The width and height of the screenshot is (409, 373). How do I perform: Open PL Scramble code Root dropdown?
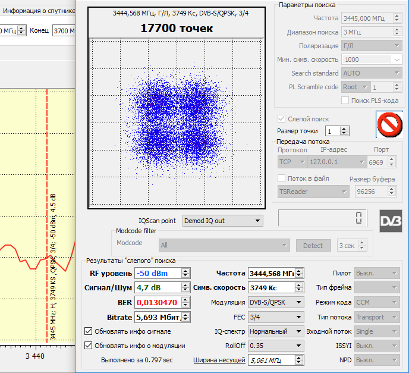(355, 87)
